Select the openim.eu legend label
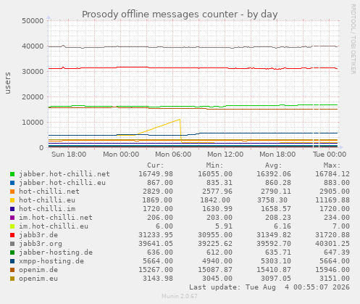360x304 pixels. coord(38,279)
